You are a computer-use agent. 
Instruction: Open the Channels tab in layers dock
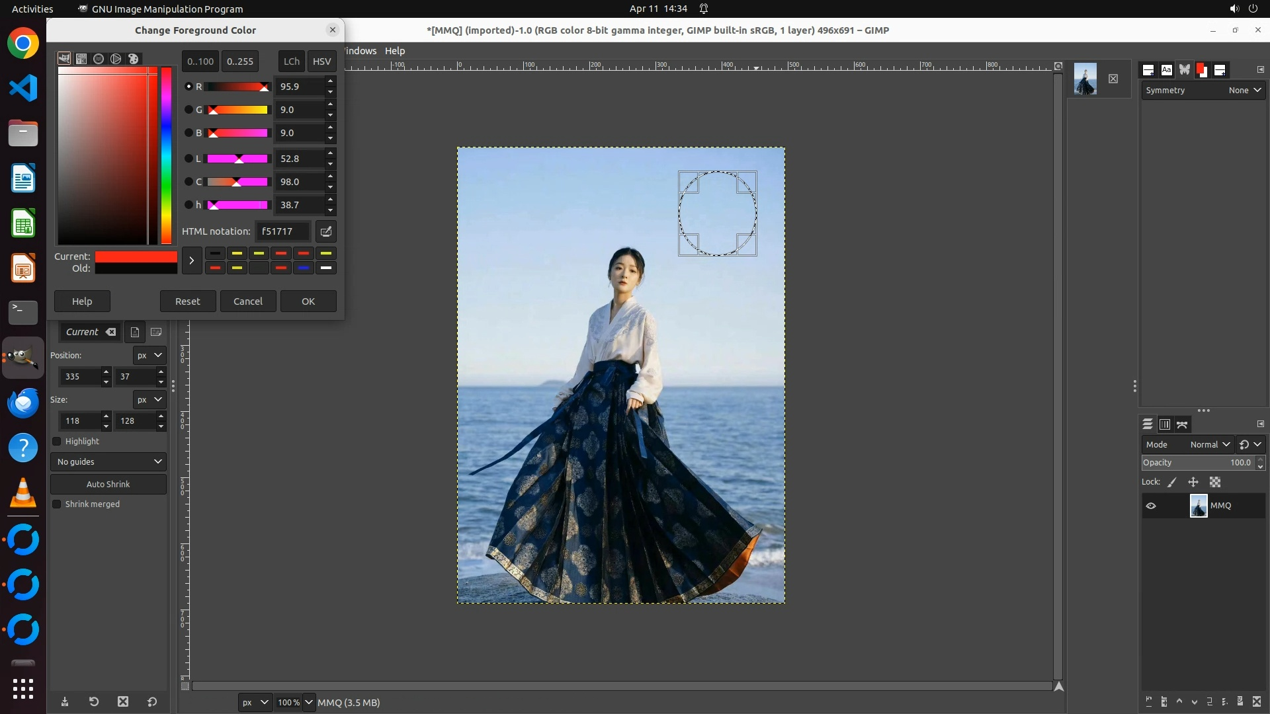[x=1165, y=424]
